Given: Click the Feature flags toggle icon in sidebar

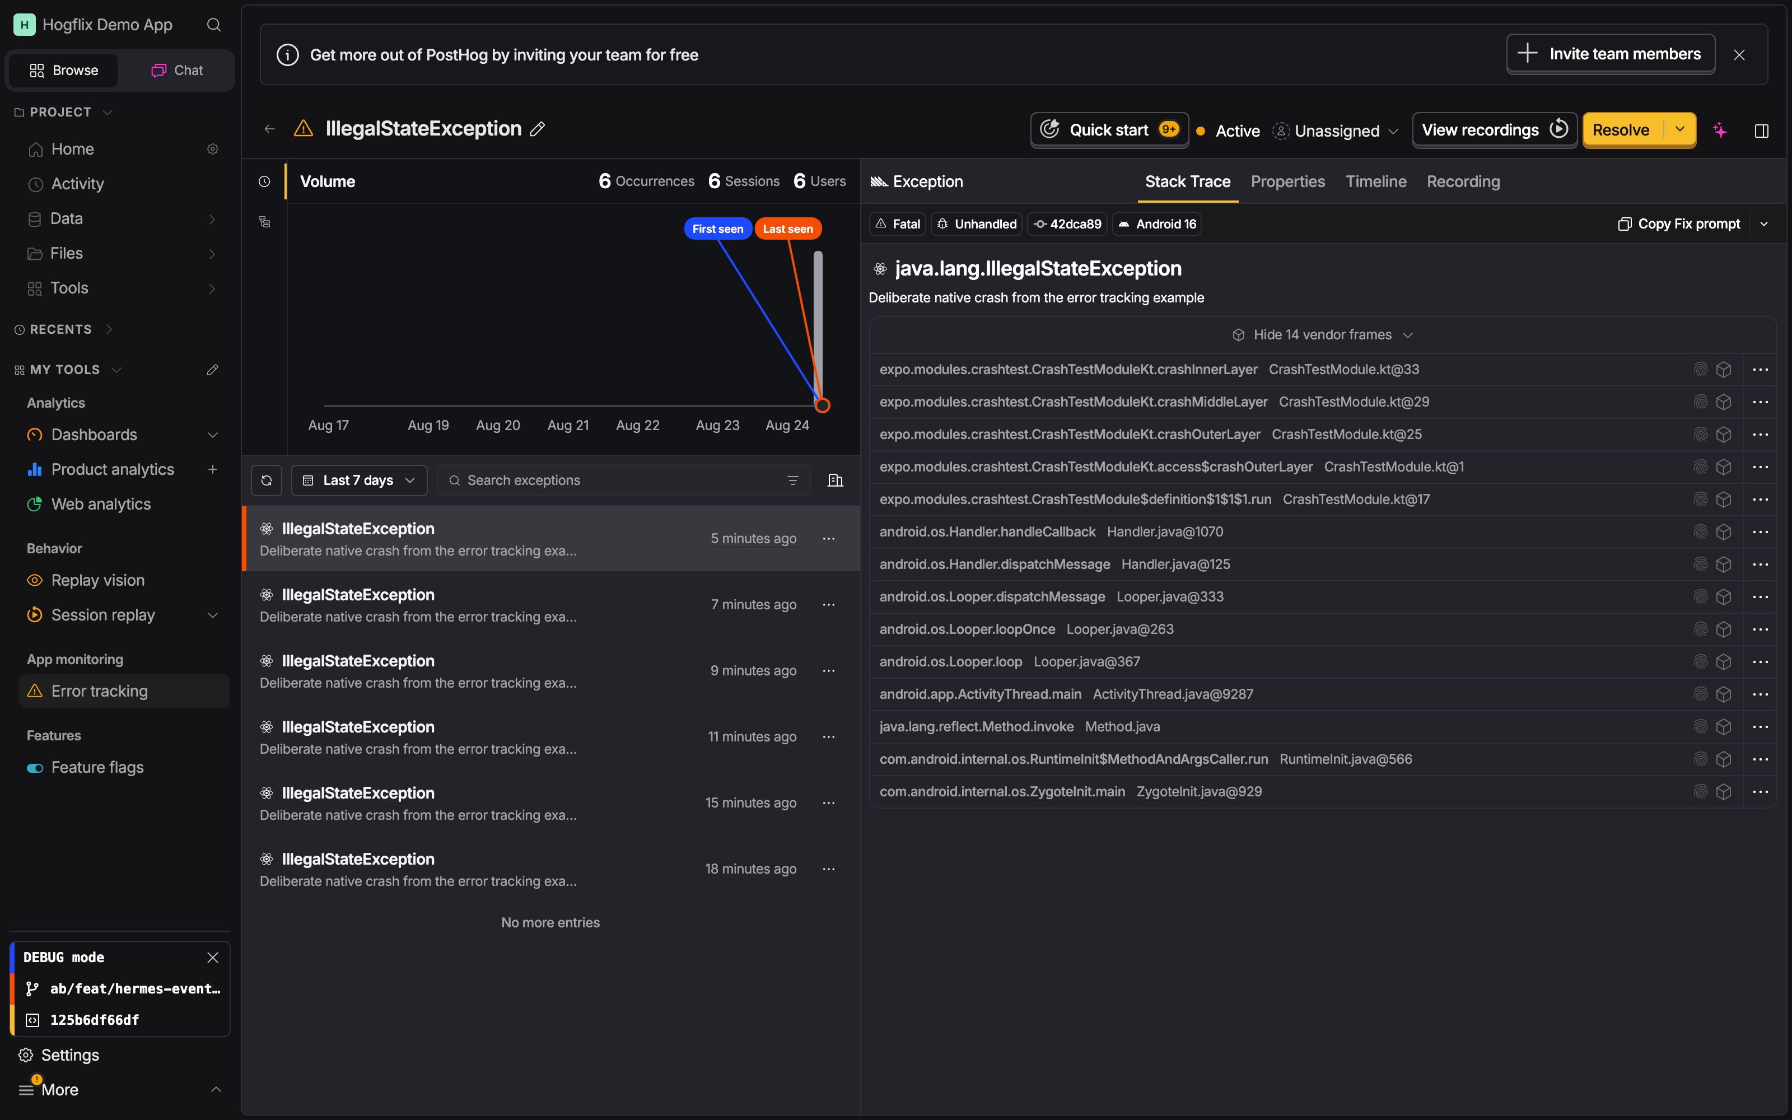Looking at the screenshot, I should tap(35, 767).
